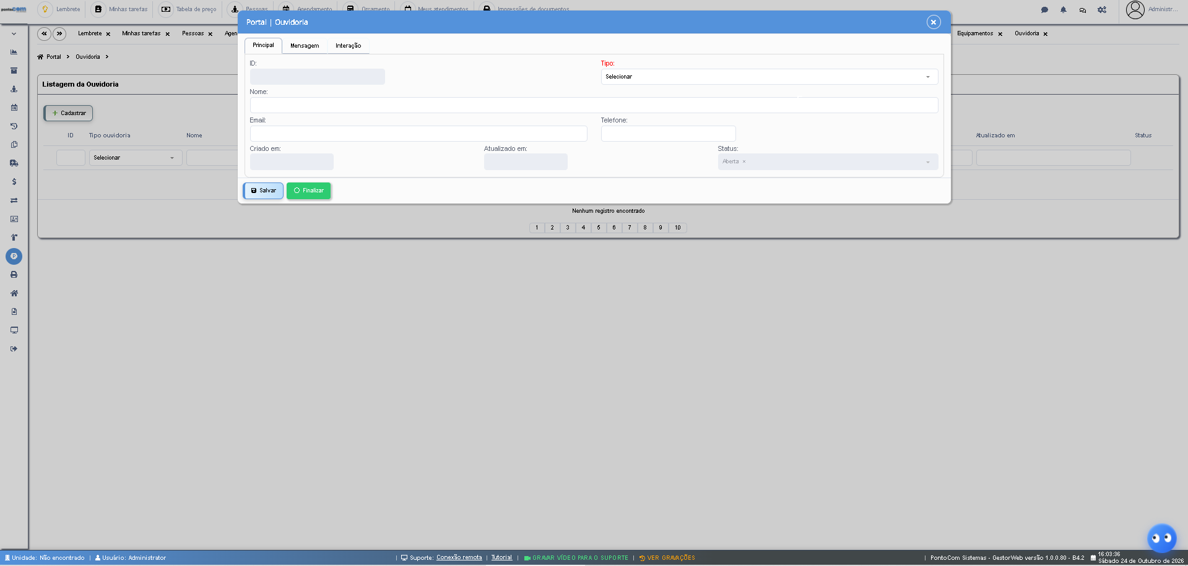
Task: Open Tipo ouvidoria filter dropdown
Action: (x=136, y=158)
